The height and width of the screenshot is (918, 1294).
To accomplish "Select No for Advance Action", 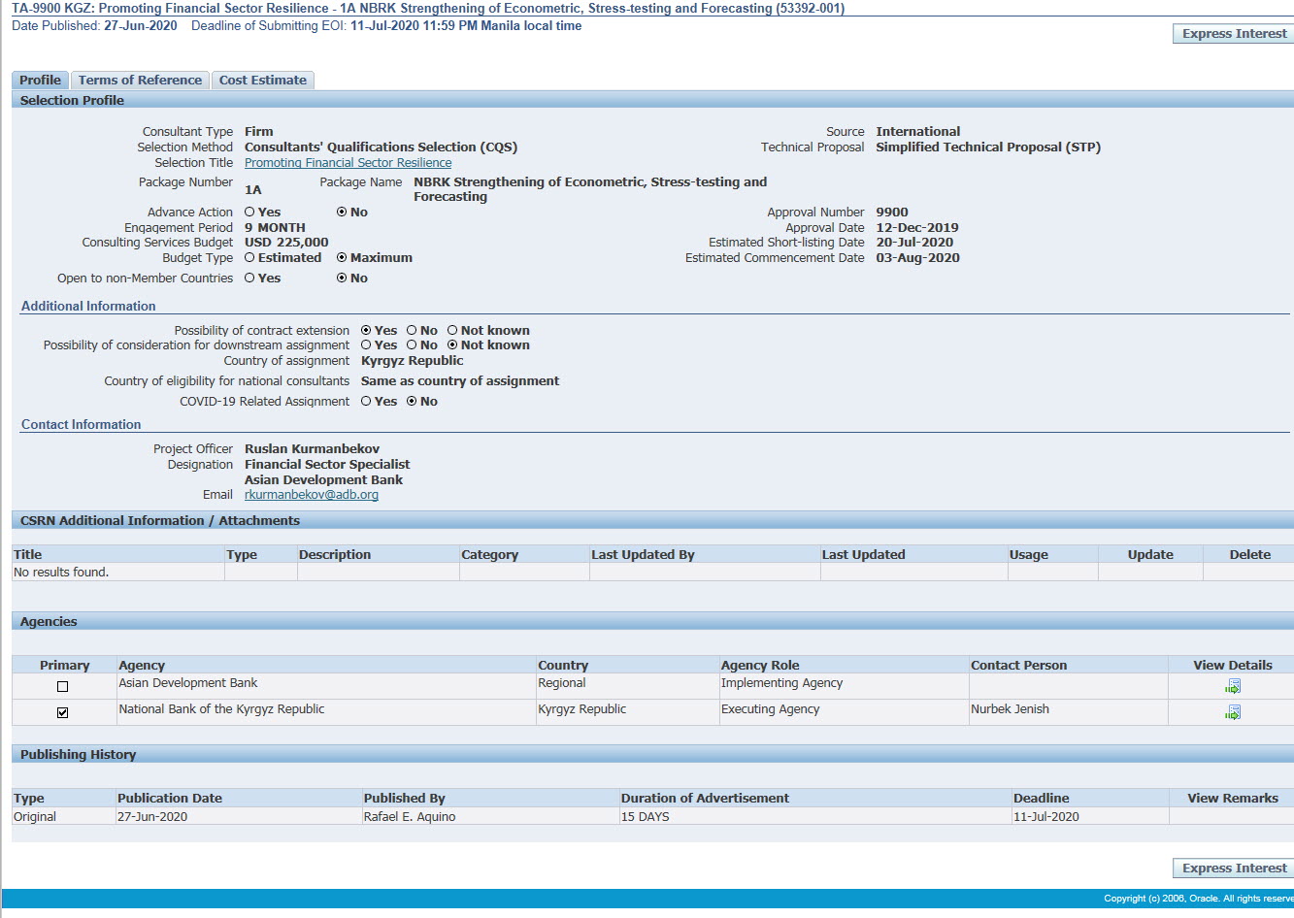I will click(342, 212).
